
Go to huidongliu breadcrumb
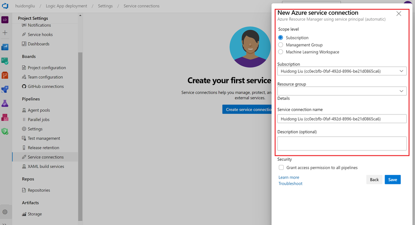[25, 6]
